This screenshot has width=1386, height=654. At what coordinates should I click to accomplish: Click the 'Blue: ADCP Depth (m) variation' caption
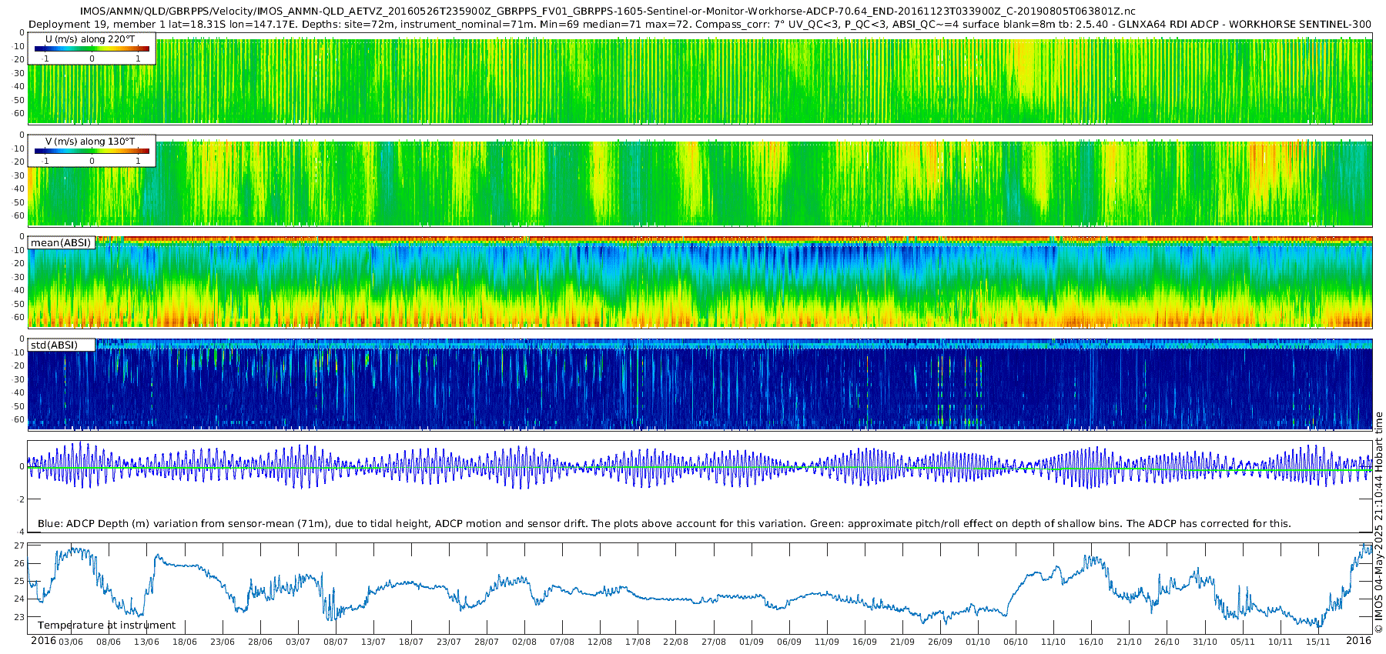tap(664, 524)
